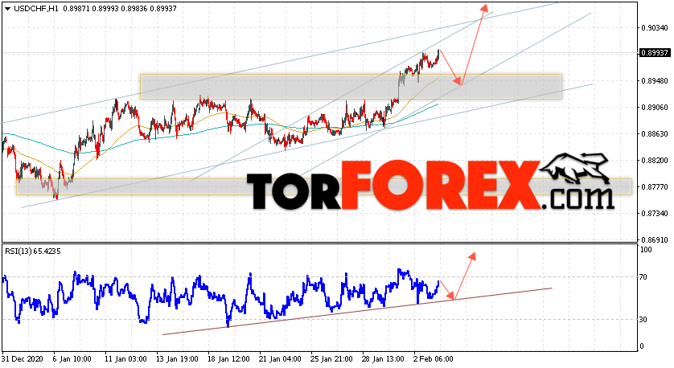Select the RSI(13) 65.4235 indicator label
Screen dimensions: 674x368
click(x=33, y=251)
